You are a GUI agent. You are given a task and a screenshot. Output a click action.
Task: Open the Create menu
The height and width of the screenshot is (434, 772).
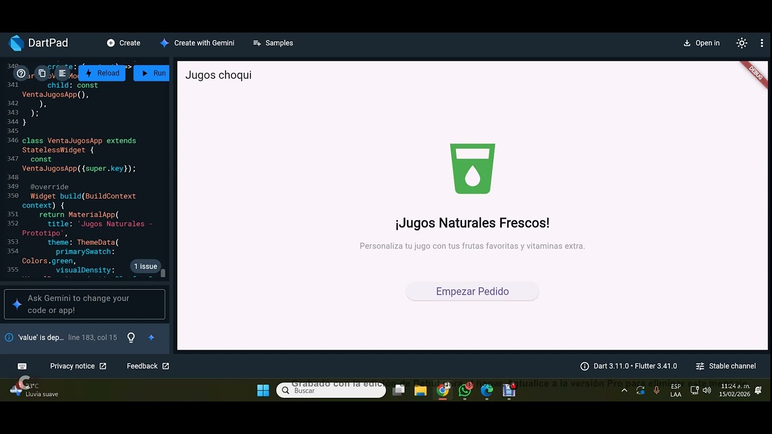[x=124, y=43]
